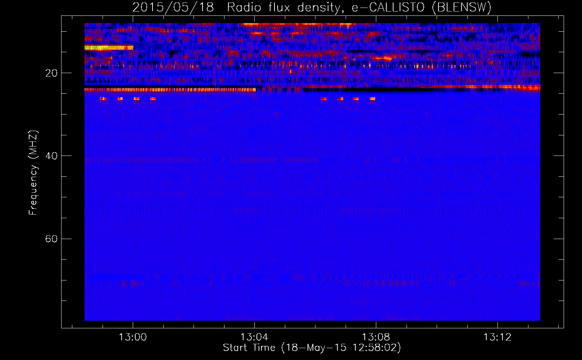Click the 13:00 time tick label

click(x=133, y=337)
